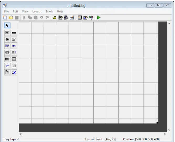Open the Help menu
175x142 pixels.
(x=60, y=11)
